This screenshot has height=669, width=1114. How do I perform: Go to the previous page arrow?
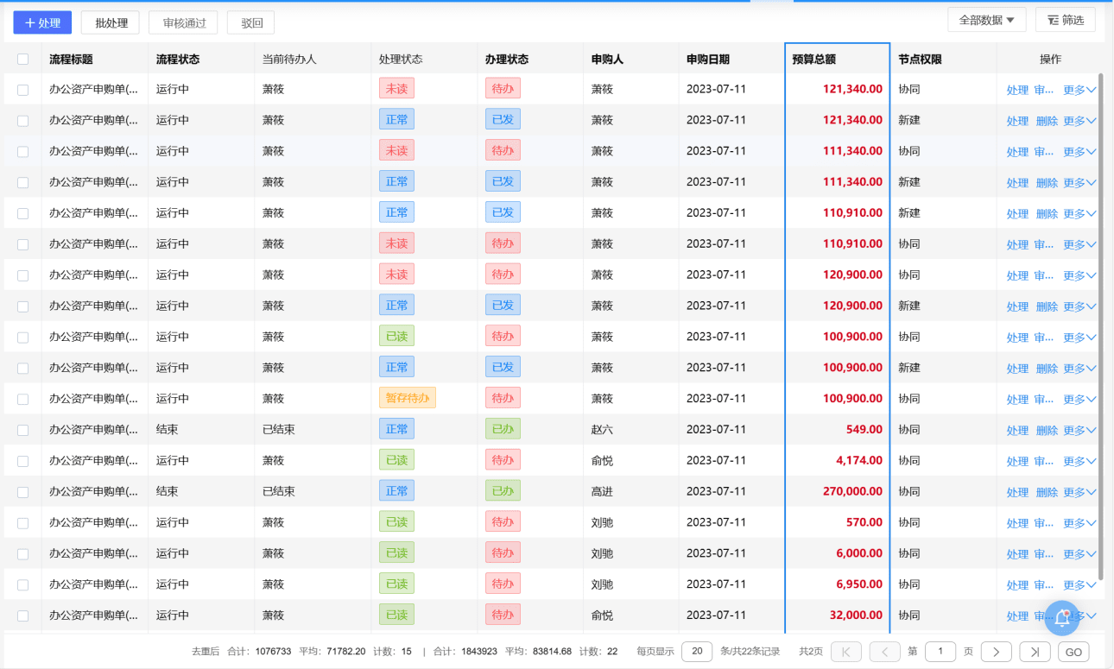(885, 652)
